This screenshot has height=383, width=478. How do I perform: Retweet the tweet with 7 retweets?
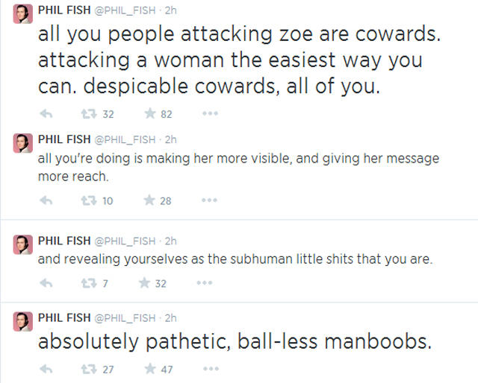(87, 283)
